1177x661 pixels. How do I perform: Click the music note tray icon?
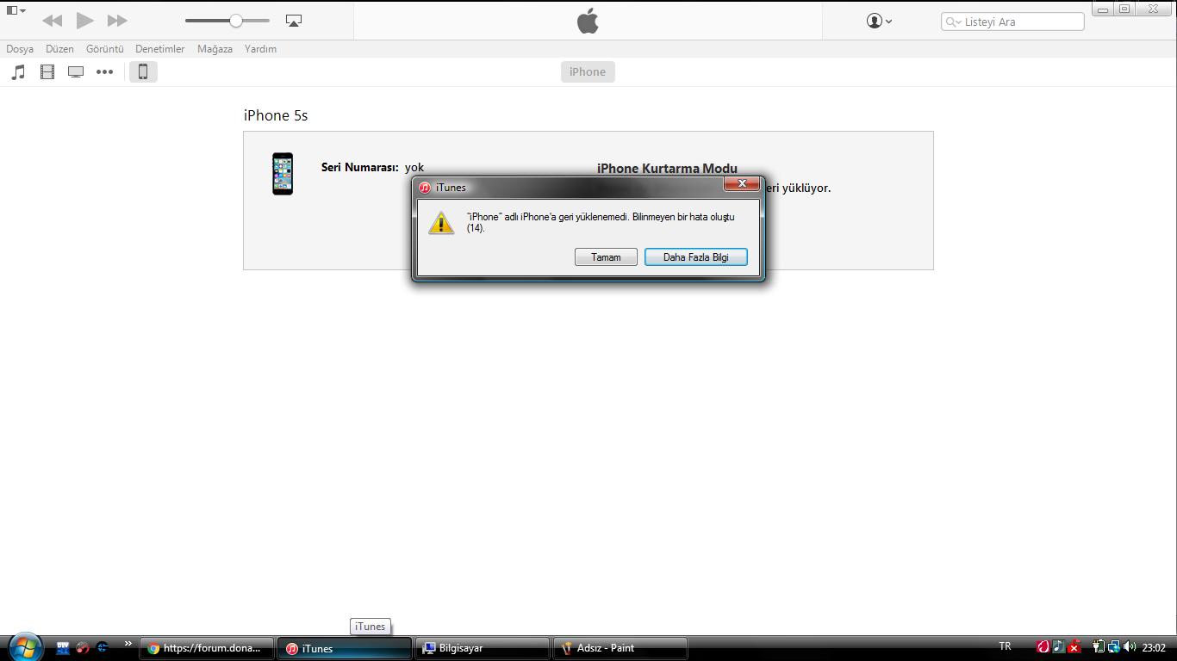pyautogui.click(x=1058, y=647)
